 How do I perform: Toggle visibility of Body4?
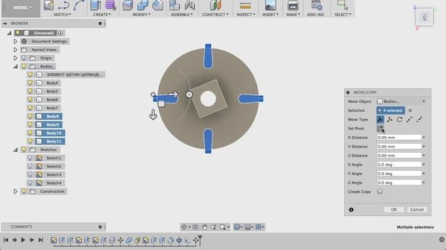(x=30, y=83)
